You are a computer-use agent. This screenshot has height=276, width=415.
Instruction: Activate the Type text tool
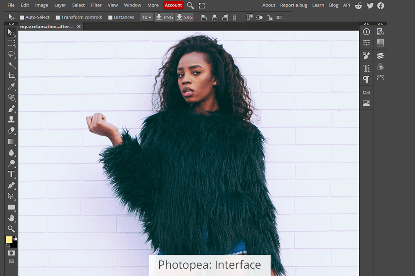pyautogui.click(x=12, y=174)
